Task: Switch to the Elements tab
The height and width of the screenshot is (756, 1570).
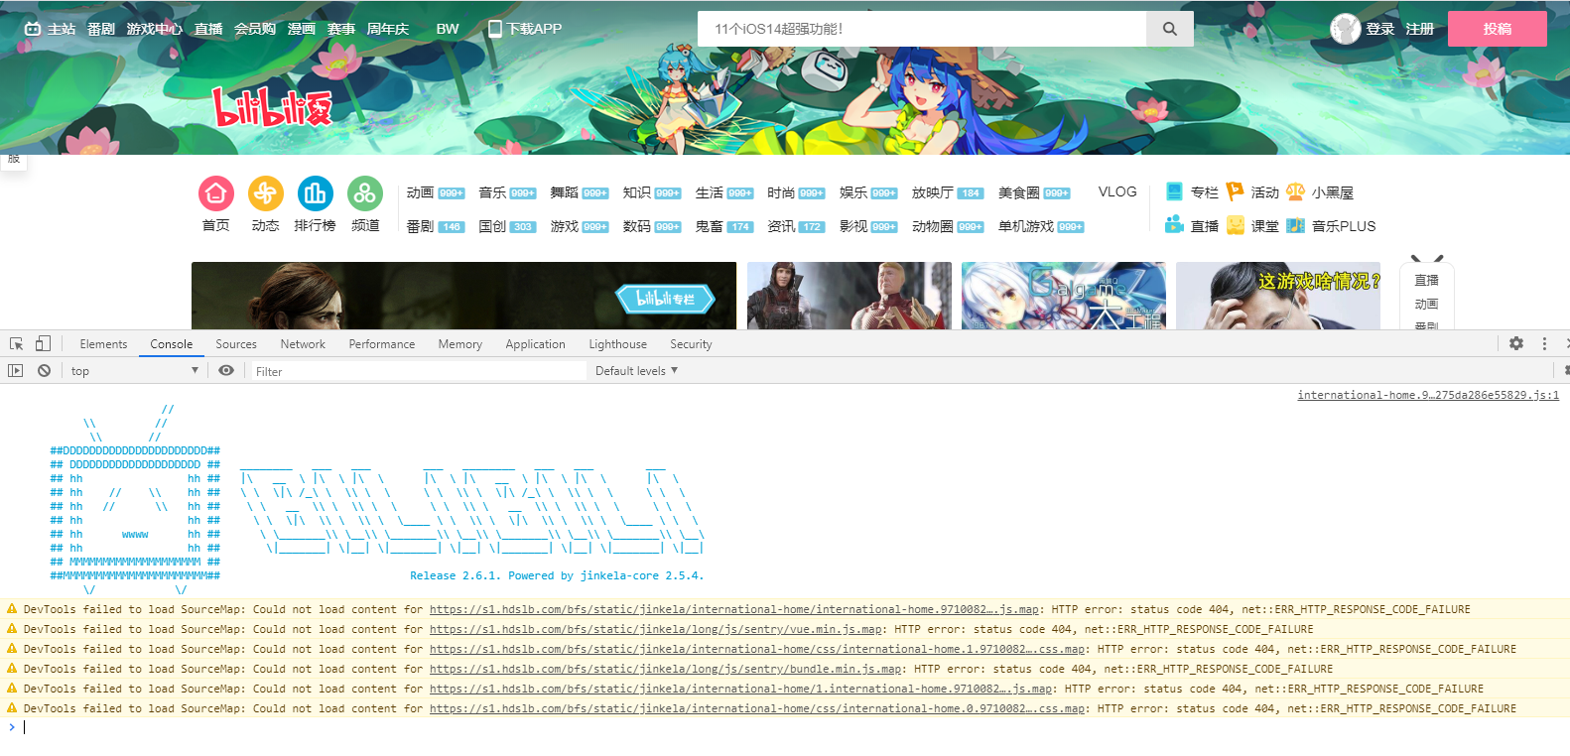Action: 103,343
